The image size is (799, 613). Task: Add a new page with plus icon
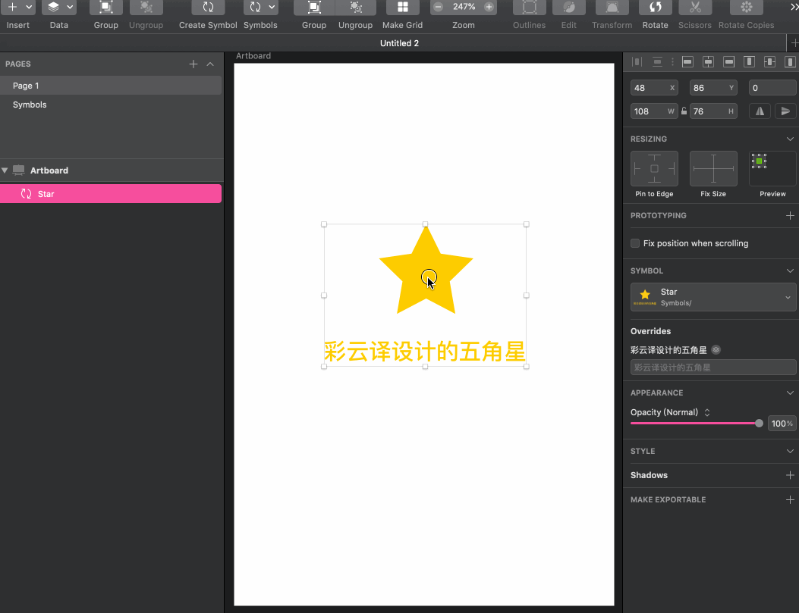click(193, 64)
